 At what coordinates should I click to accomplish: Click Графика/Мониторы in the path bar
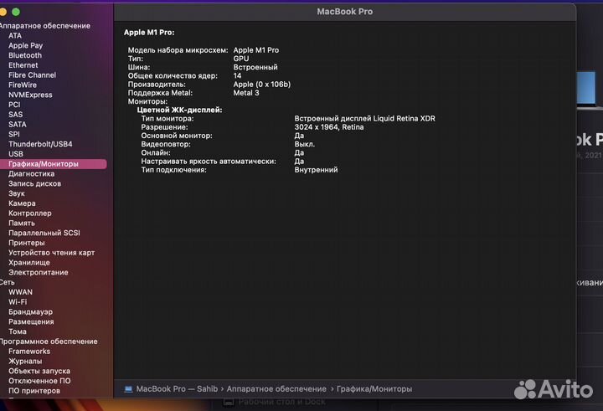(x=374, y=389)
